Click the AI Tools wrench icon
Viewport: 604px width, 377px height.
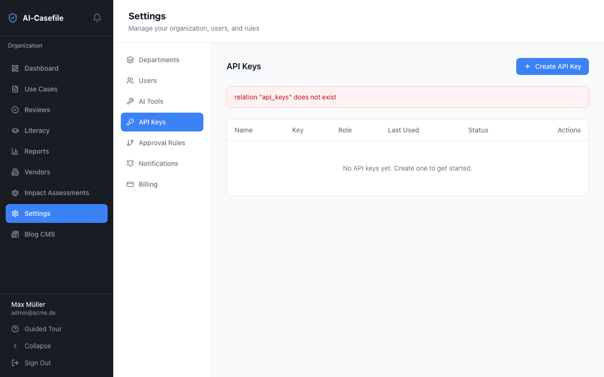(x=130, y=101)
